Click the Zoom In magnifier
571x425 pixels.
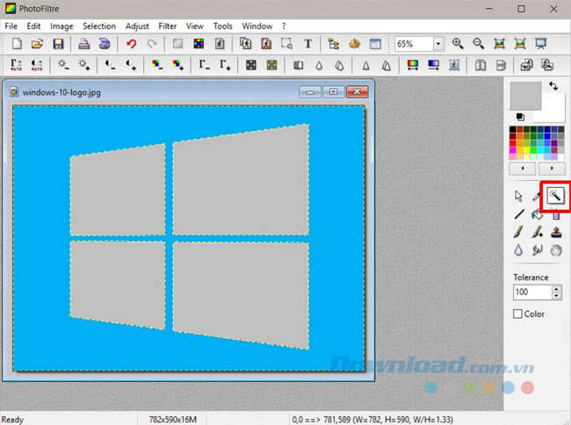[458, 44]
